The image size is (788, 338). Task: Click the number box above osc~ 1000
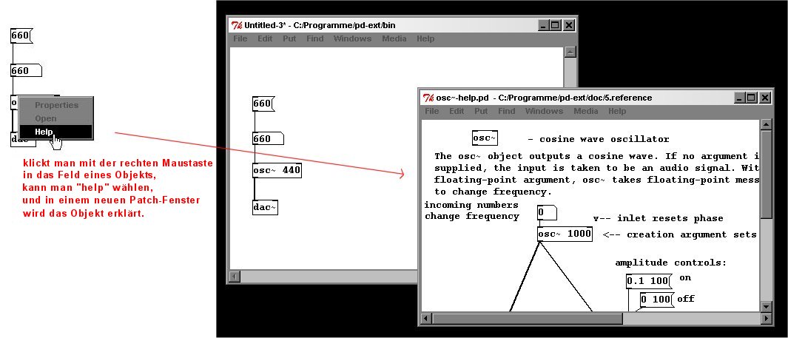tap(546, 213)
